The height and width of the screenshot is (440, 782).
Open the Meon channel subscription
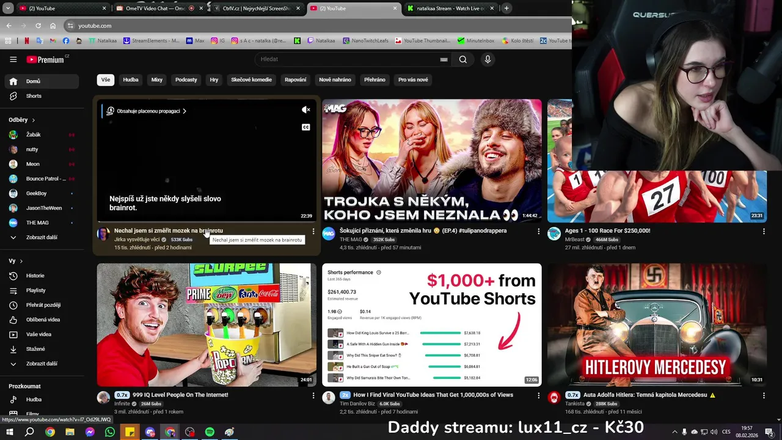pyautogui.click(x=42, y=164)
